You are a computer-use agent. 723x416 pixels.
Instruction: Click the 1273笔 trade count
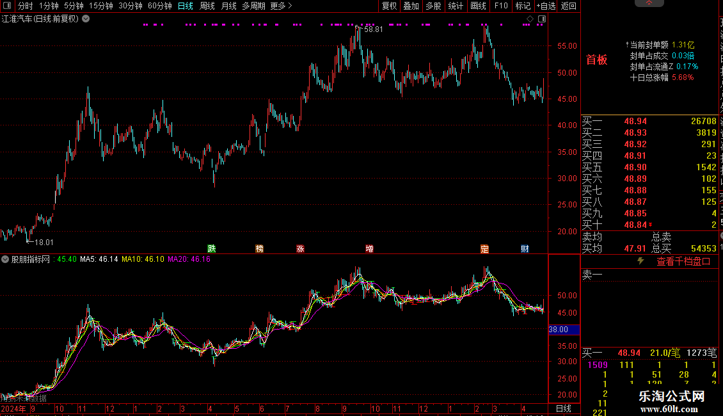point(701,353)
